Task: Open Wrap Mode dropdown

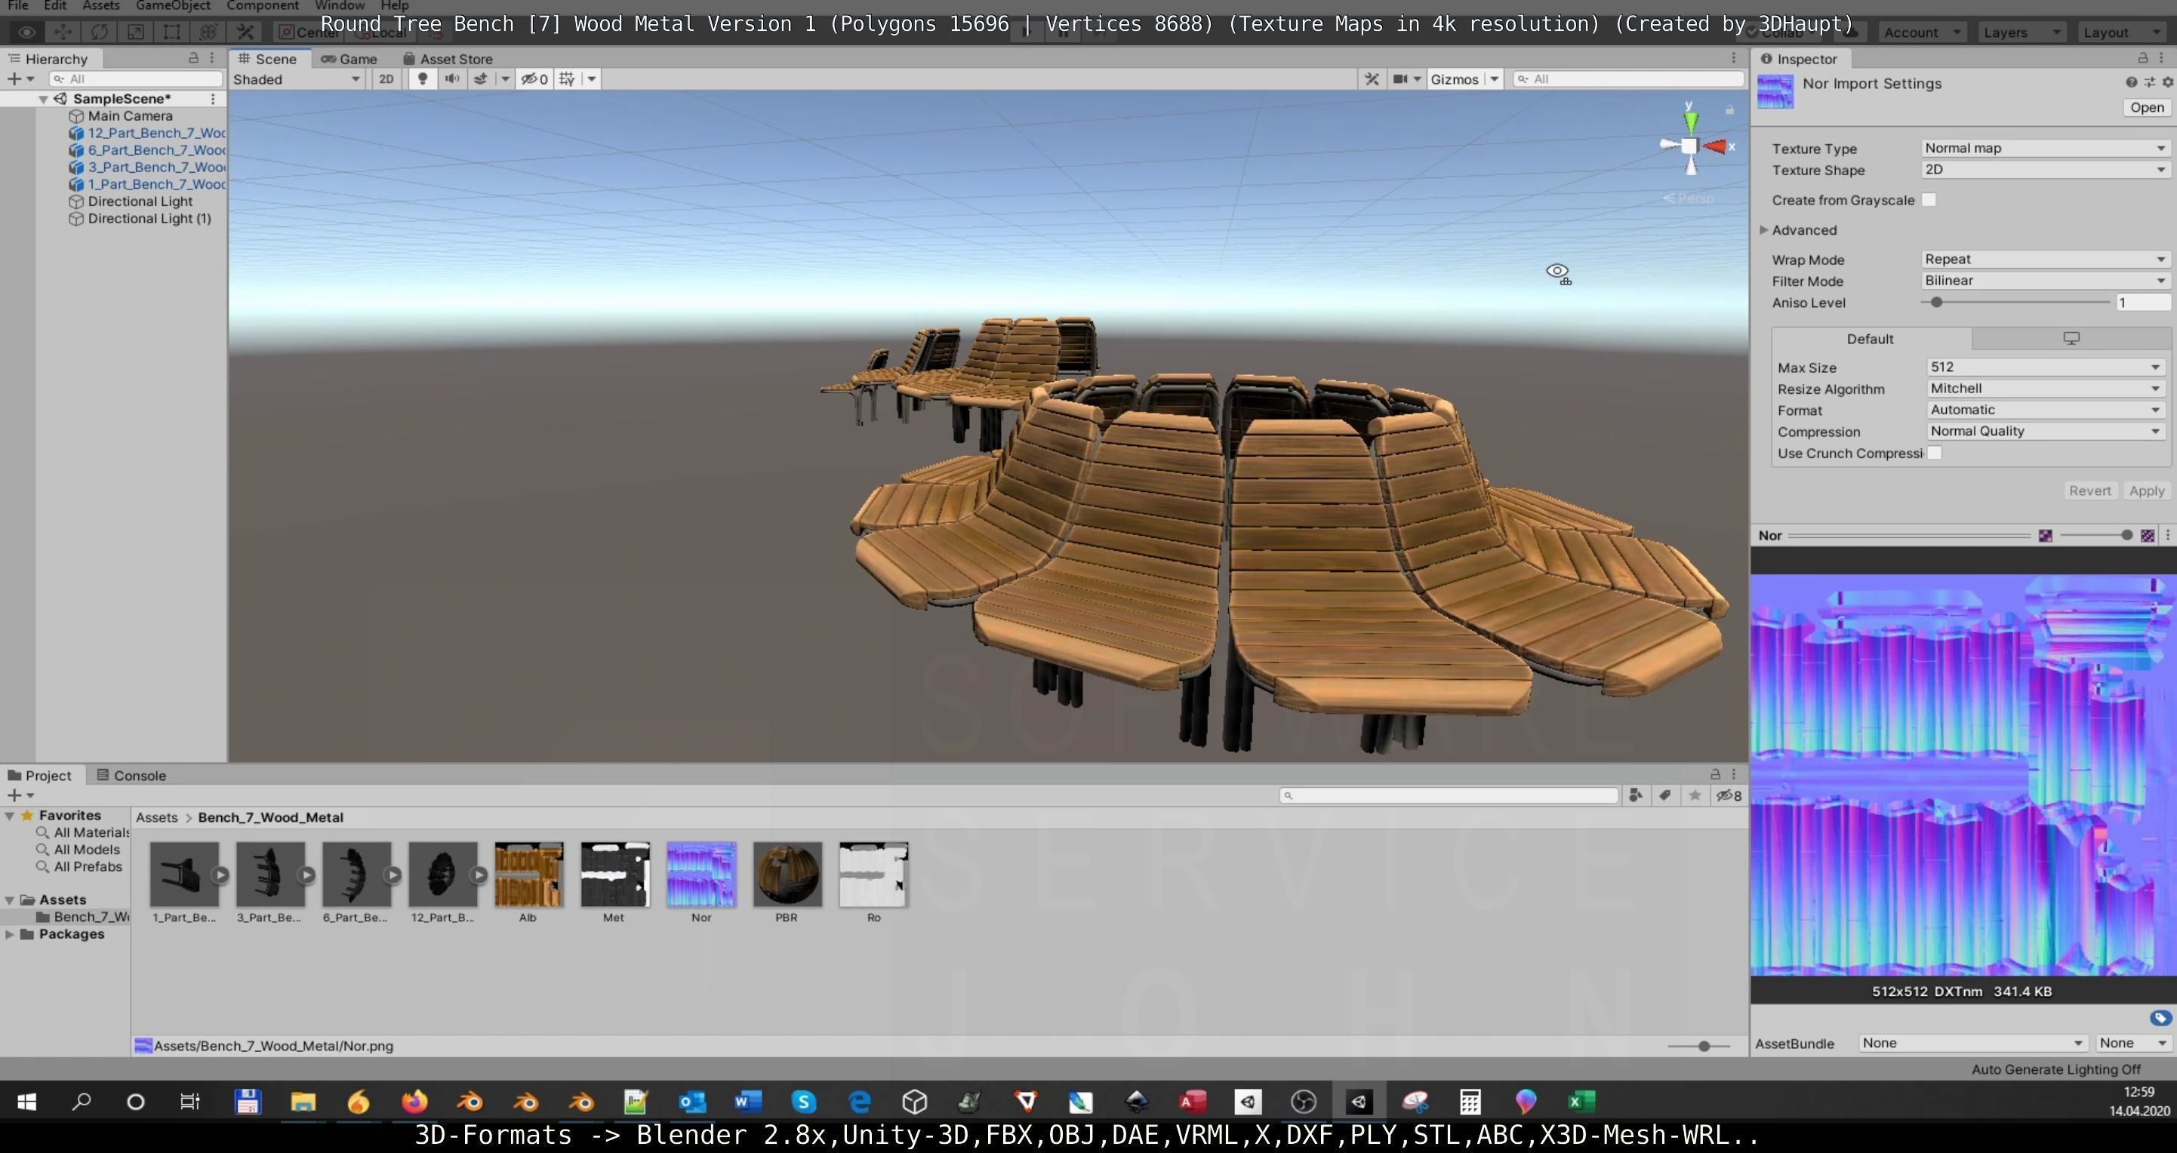Action: tap(2045, 260)
